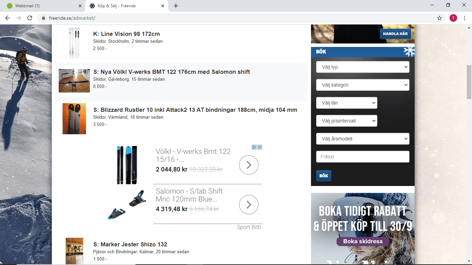472x265 pixels.
Task: Click the Fritext search field
Action: tap(362, 157)
